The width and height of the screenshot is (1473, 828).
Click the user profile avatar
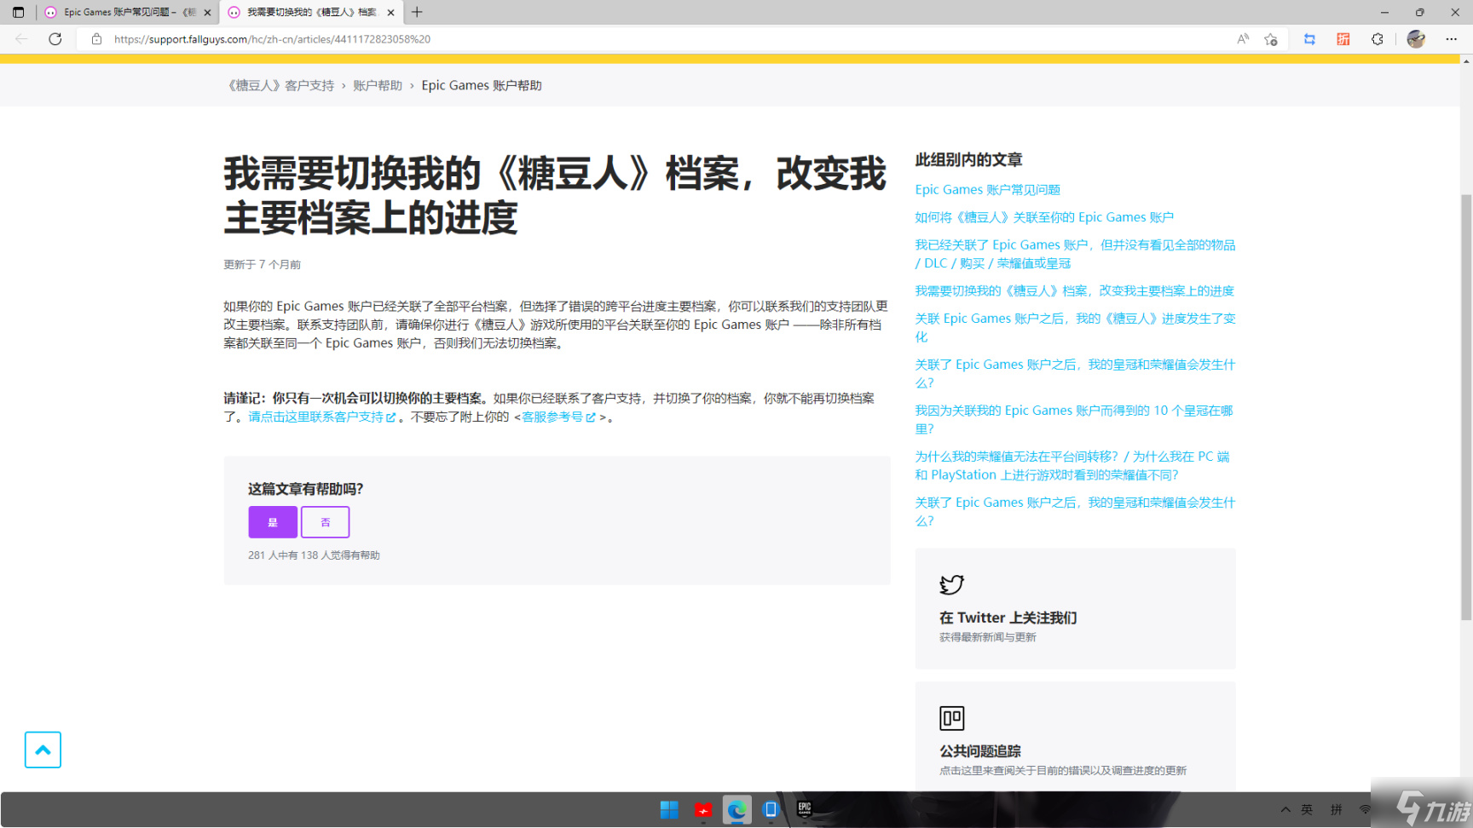point(1416,39)
